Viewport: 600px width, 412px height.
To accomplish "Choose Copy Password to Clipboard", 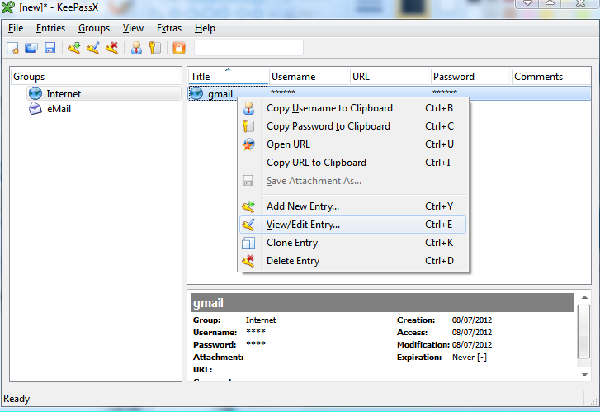I will coord(352,126).
